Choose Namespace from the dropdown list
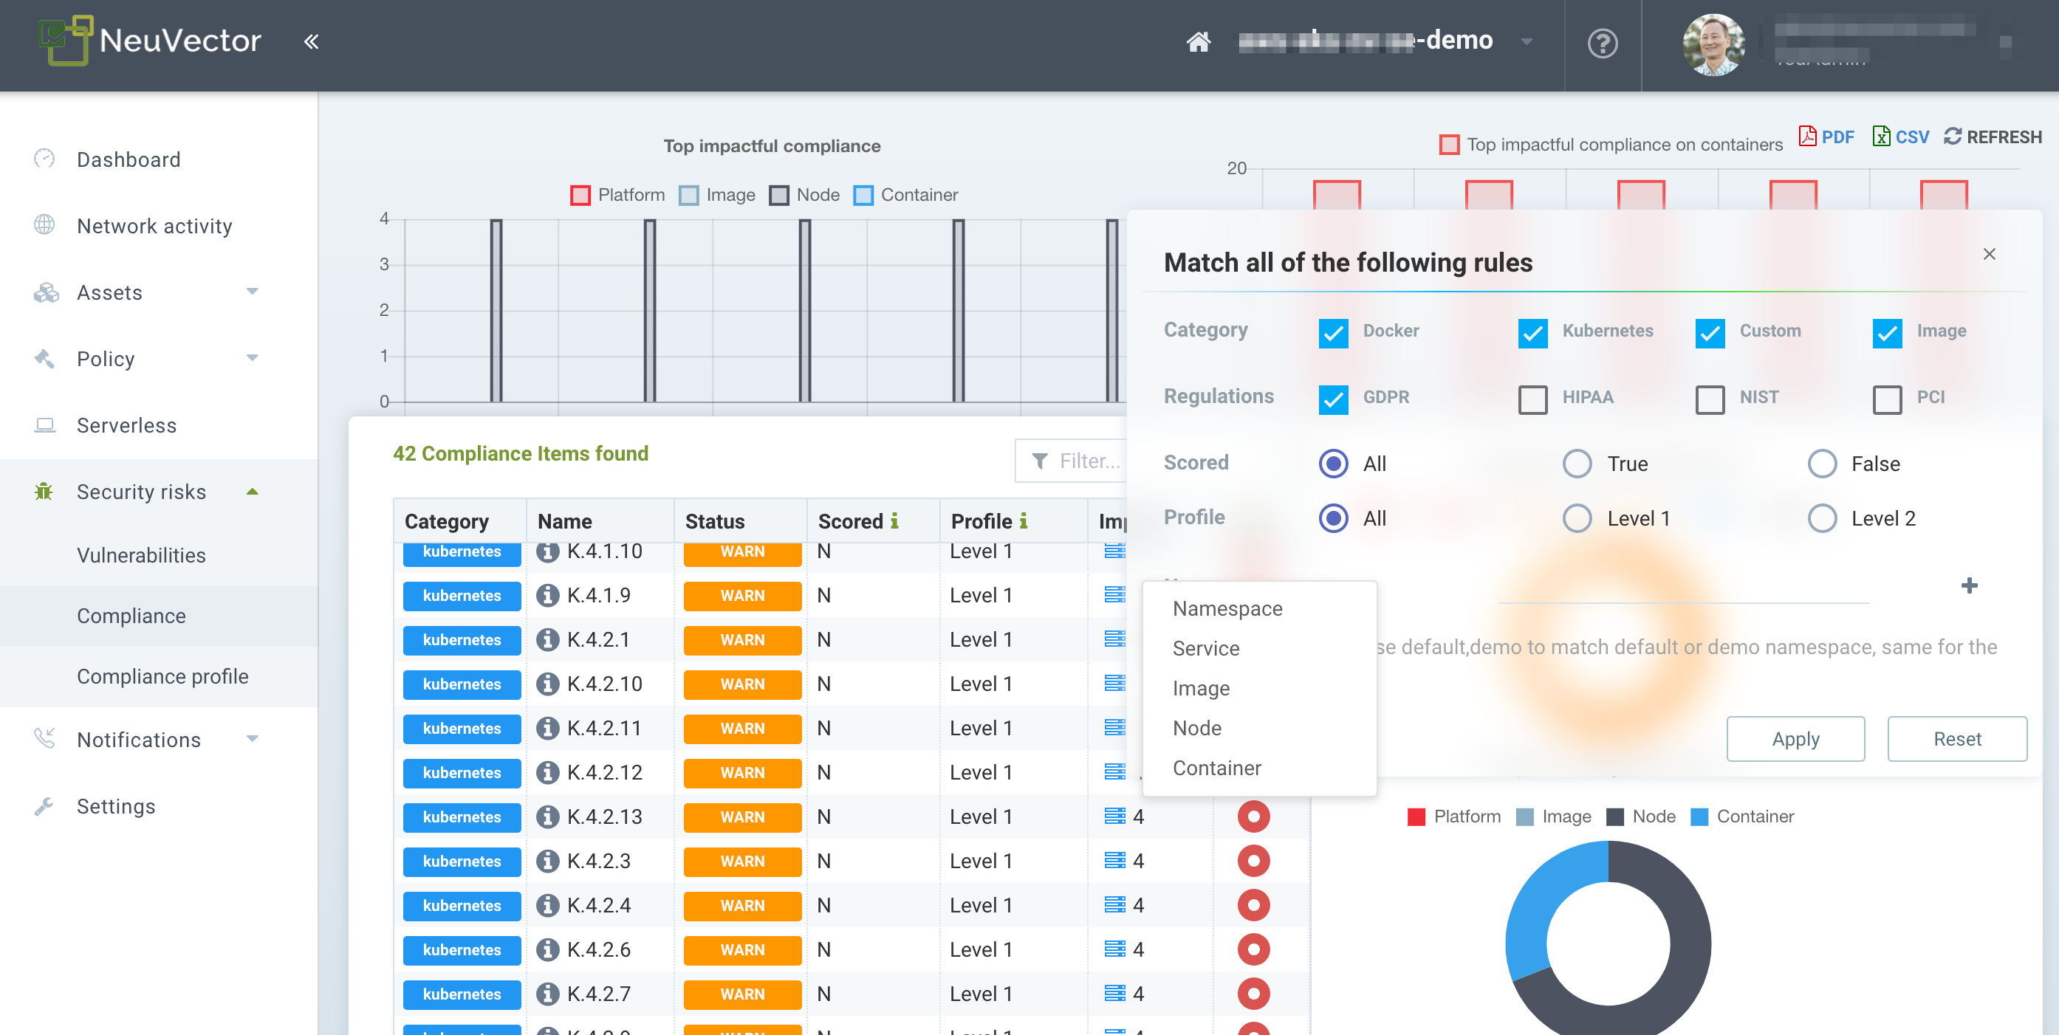 pos(1227,609)
